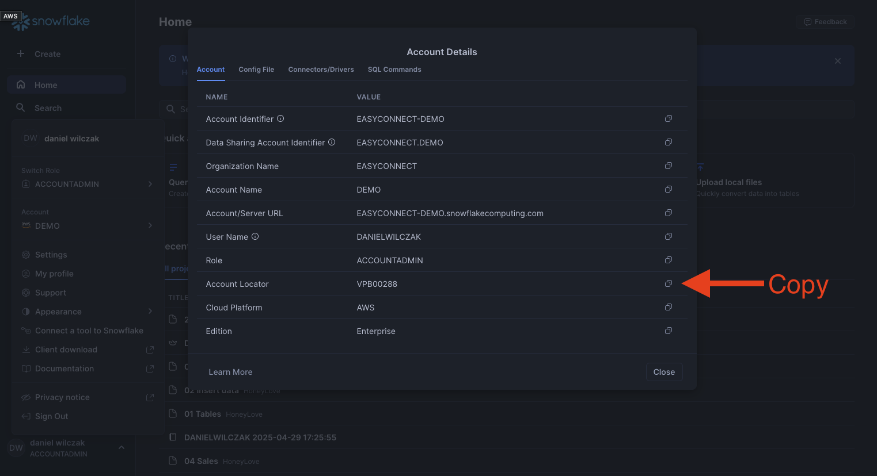Image resolution: width=877 pixels, height=476 pixels.
Task: Copy the User Name value
Action: (668, 237)
